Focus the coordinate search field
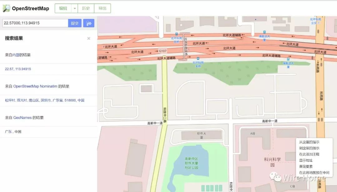The height and width of the screenshot is (192, 337). pos(35,23)
